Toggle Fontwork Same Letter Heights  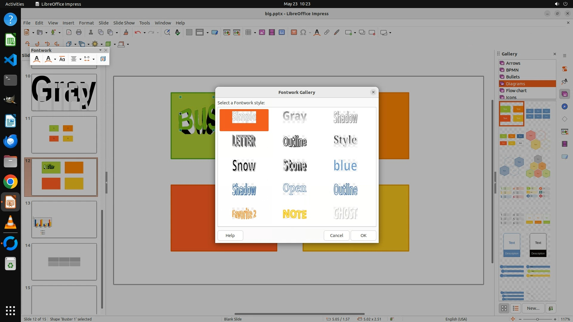[62, 59]
